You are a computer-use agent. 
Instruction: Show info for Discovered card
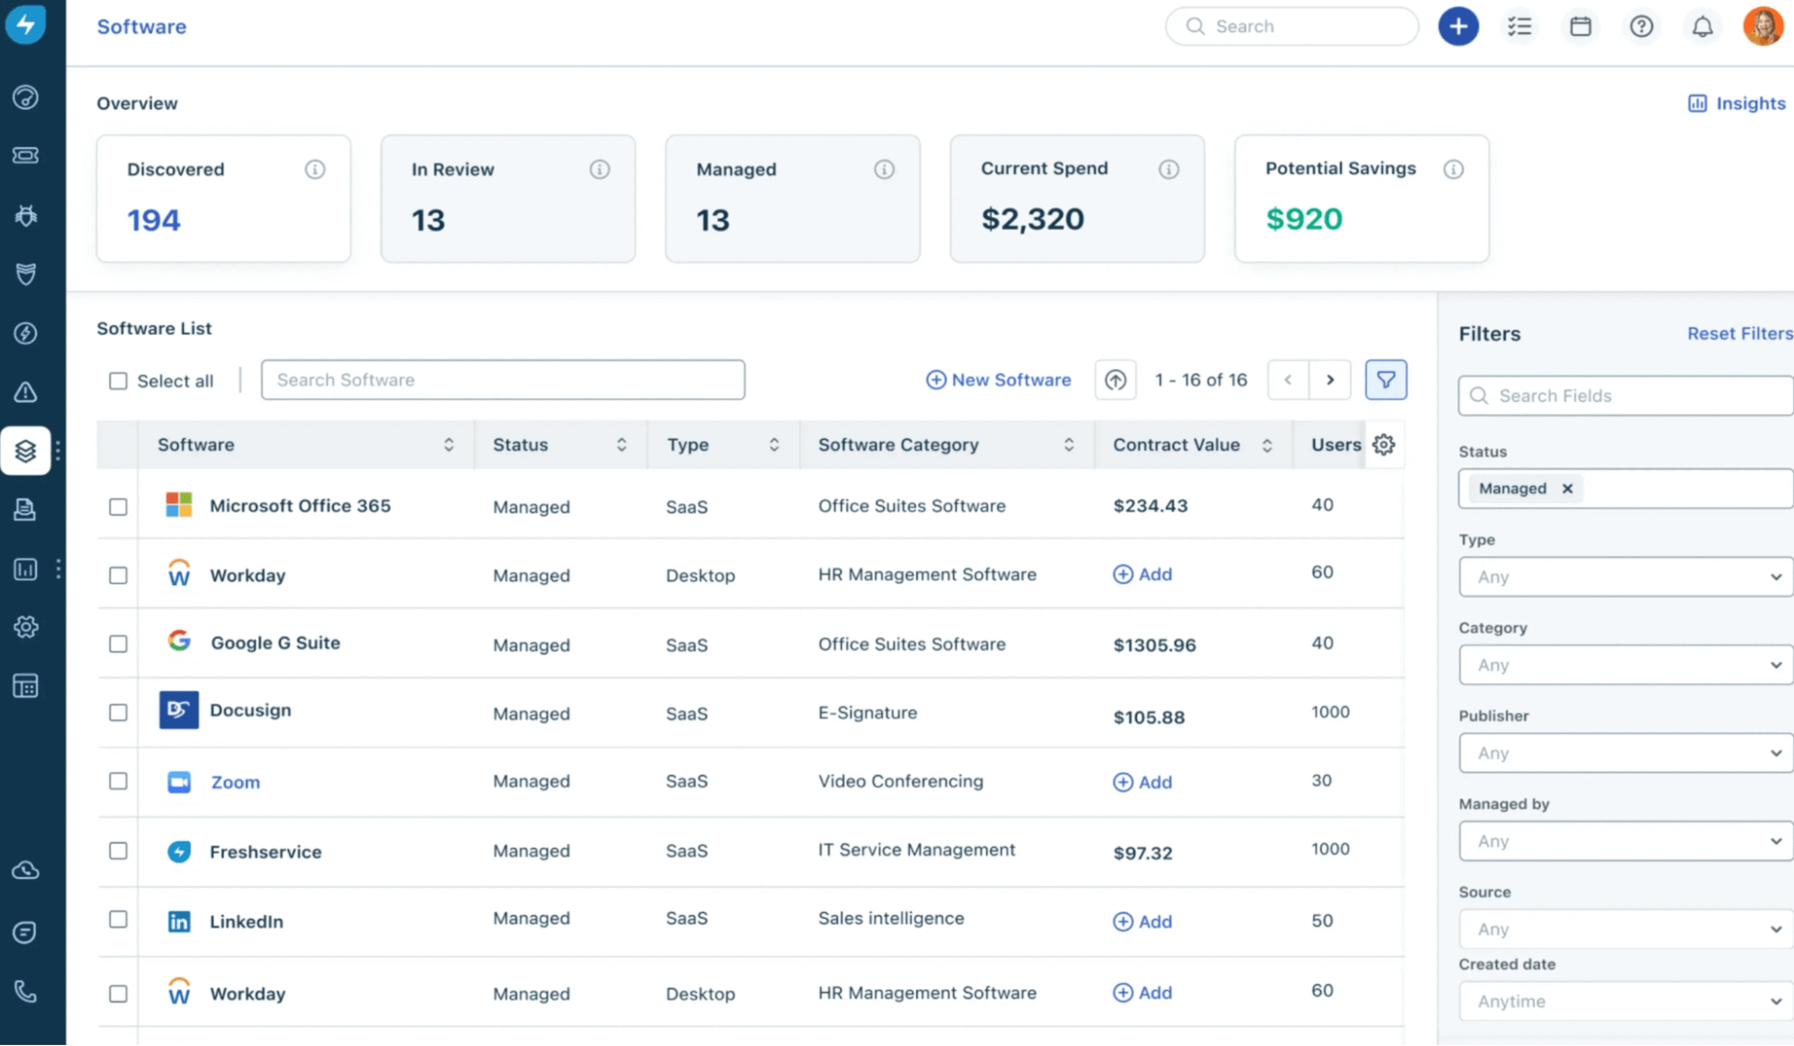pos(314,169)
